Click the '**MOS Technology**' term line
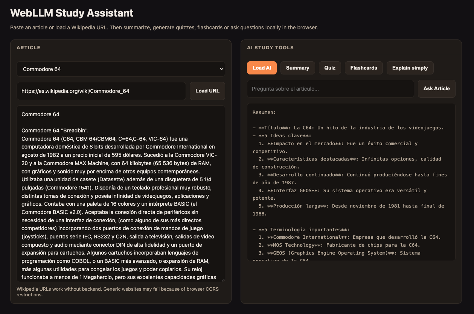This screenshot has height=314, width=474. click(x=339, y=245)
